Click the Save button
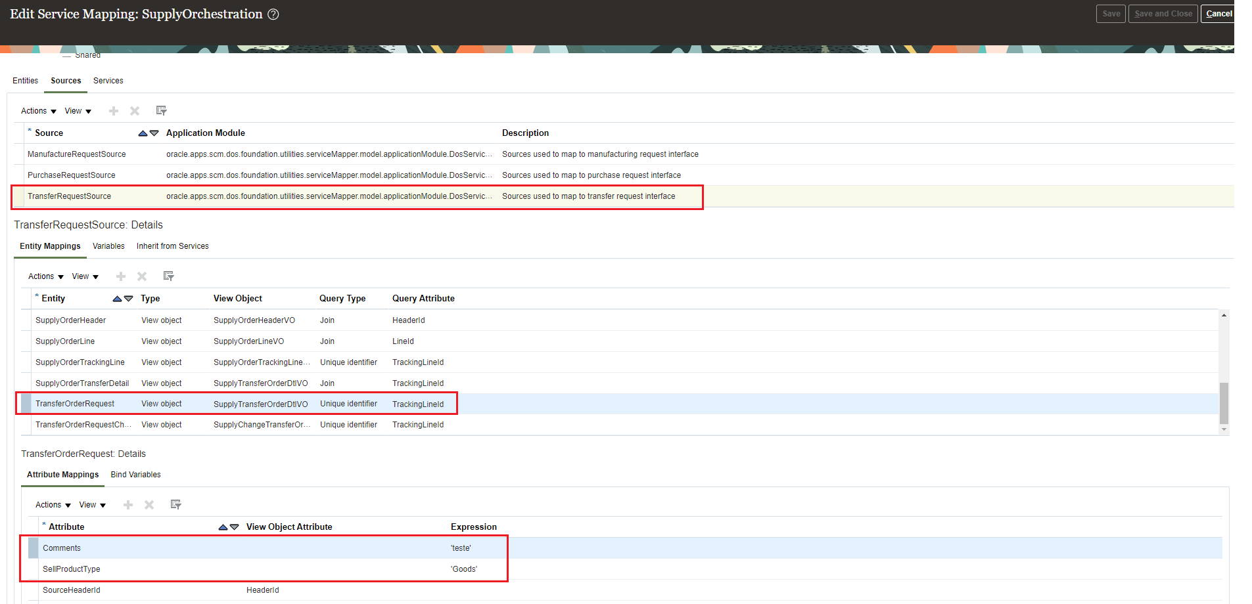1252x604 pixels. pos(1111,14)
